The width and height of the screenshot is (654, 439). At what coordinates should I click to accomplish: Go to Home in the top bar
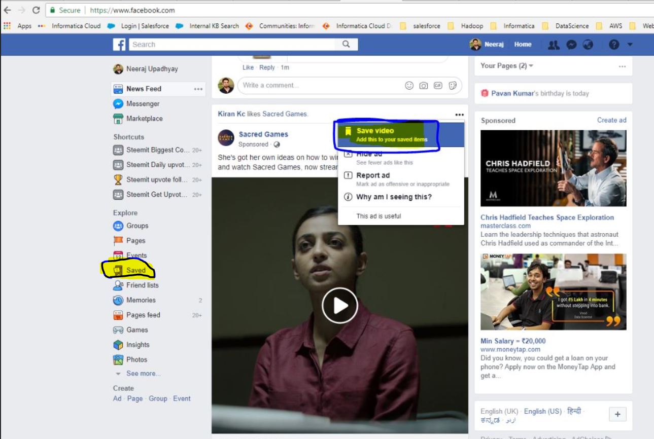[523, 45]
